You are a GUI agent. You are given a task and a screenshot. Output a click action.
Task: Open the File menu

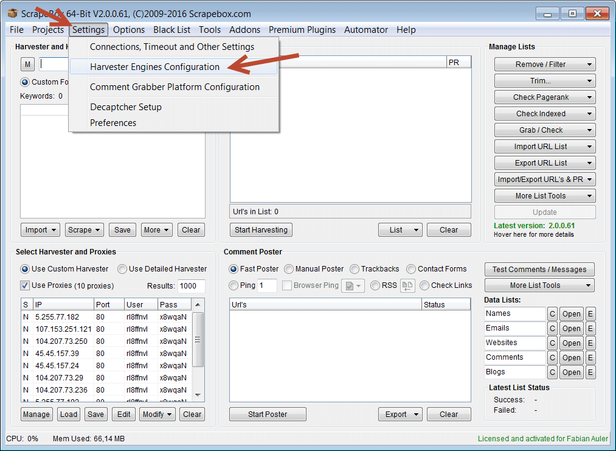16,30
